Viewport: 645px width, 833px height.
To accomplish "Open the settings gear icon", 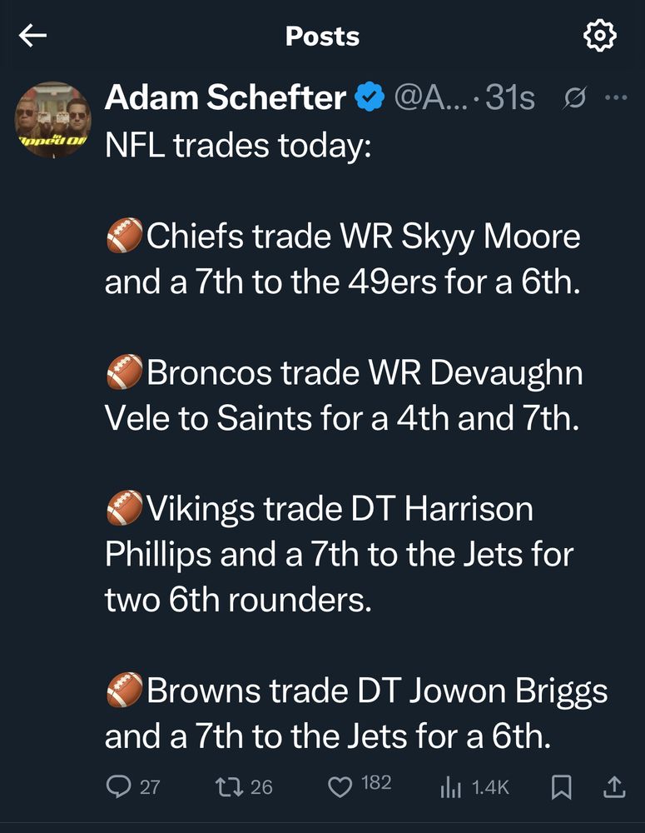I will point(600,36).
